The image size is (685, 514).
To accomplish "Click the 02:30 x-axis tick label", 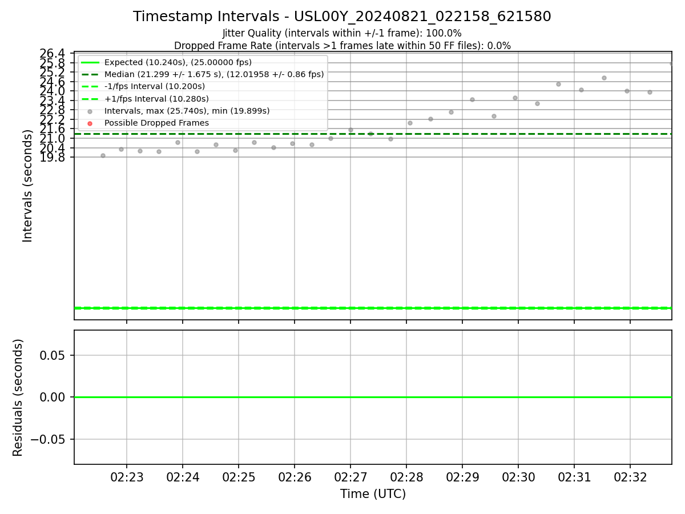I will click(x=518, y=477).
